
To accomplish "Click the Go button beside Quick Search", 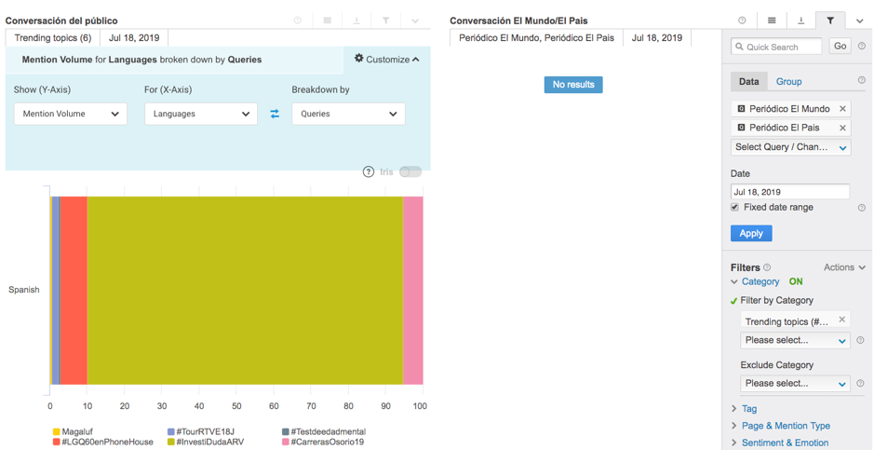I will click(x=840, y=46).
